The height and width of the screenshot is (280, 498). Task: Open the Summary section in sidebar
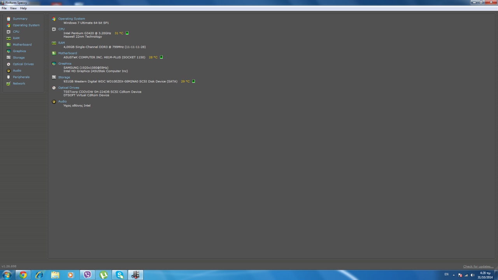[x=20, y=19]
